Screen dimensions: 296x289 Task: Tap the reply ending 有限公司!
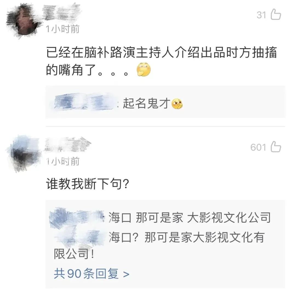[x=159, y=245]
